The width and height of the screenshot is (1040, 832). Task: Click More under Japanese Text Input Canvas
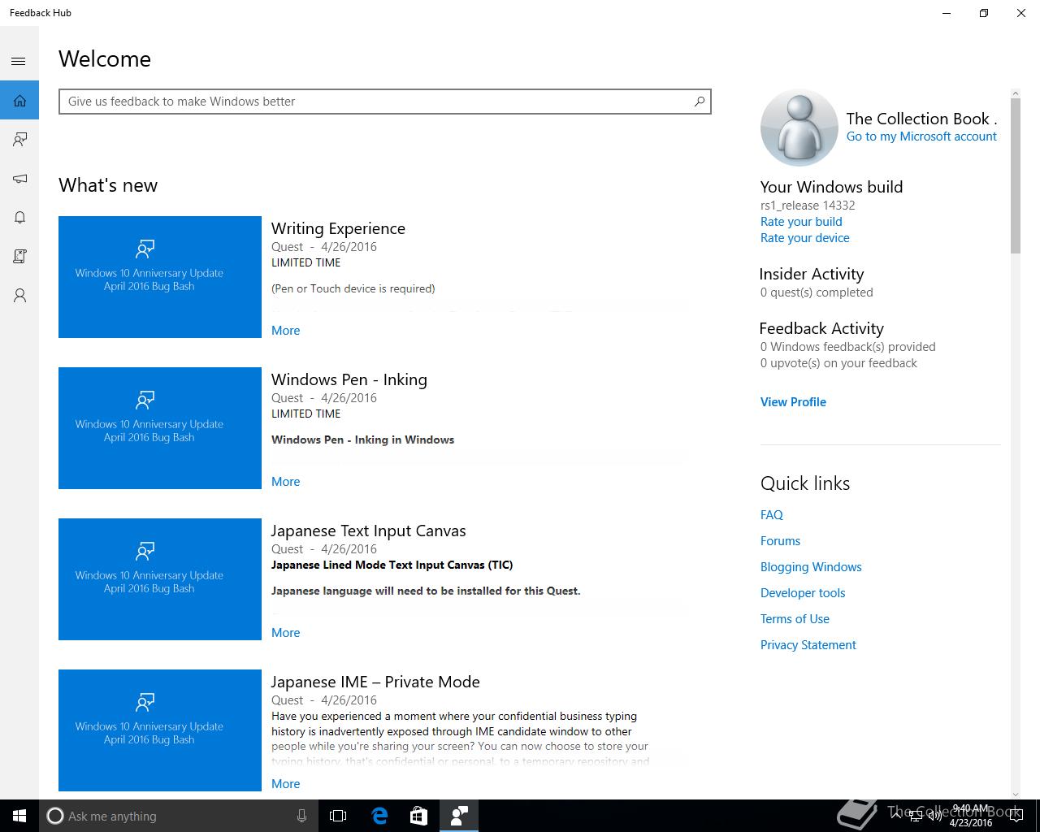pyautogui.click(x=285, y=633)
